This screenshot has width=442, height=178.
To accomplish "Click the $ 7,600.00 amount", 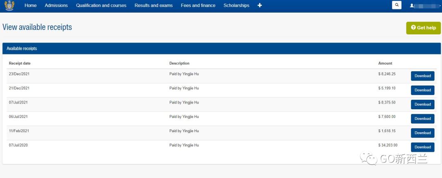I will click(387, 117).
